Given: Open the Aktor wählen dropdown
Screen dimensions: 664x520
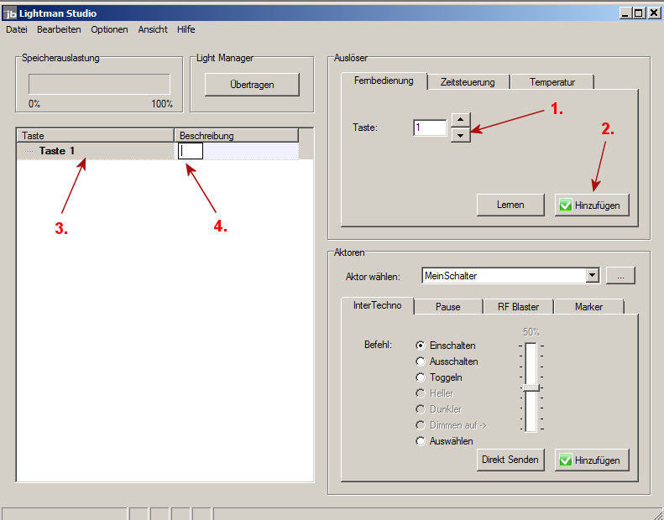Looking at the screenshot, I should tap(592, 275).
